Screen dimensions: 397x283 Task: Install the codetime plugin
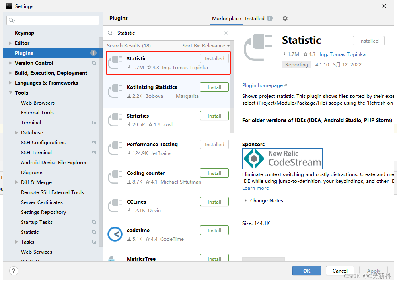pyautogui.click(x=214, y=230)
